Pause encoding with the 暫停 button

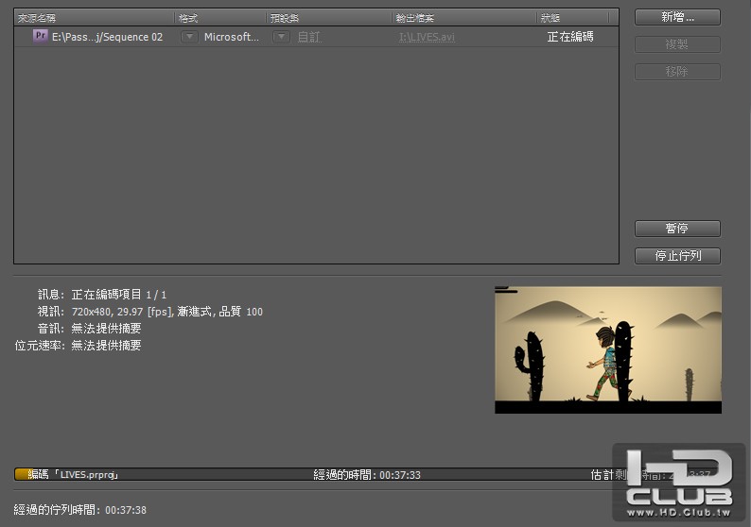677,229
